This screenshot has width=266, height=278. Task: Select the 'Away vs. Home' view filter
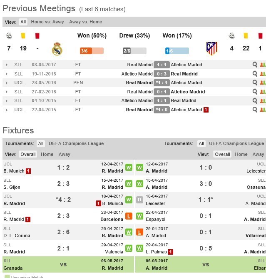[85, 22]
